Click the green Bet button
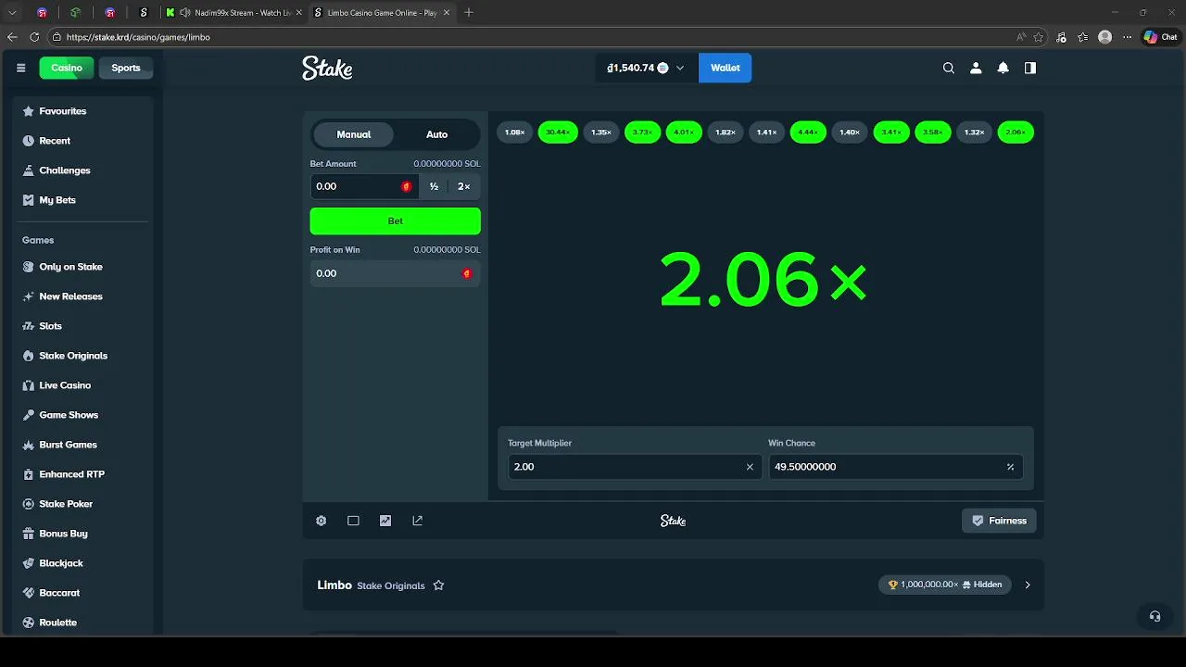This screenshot has width=1186, height=667. [396, 220]
